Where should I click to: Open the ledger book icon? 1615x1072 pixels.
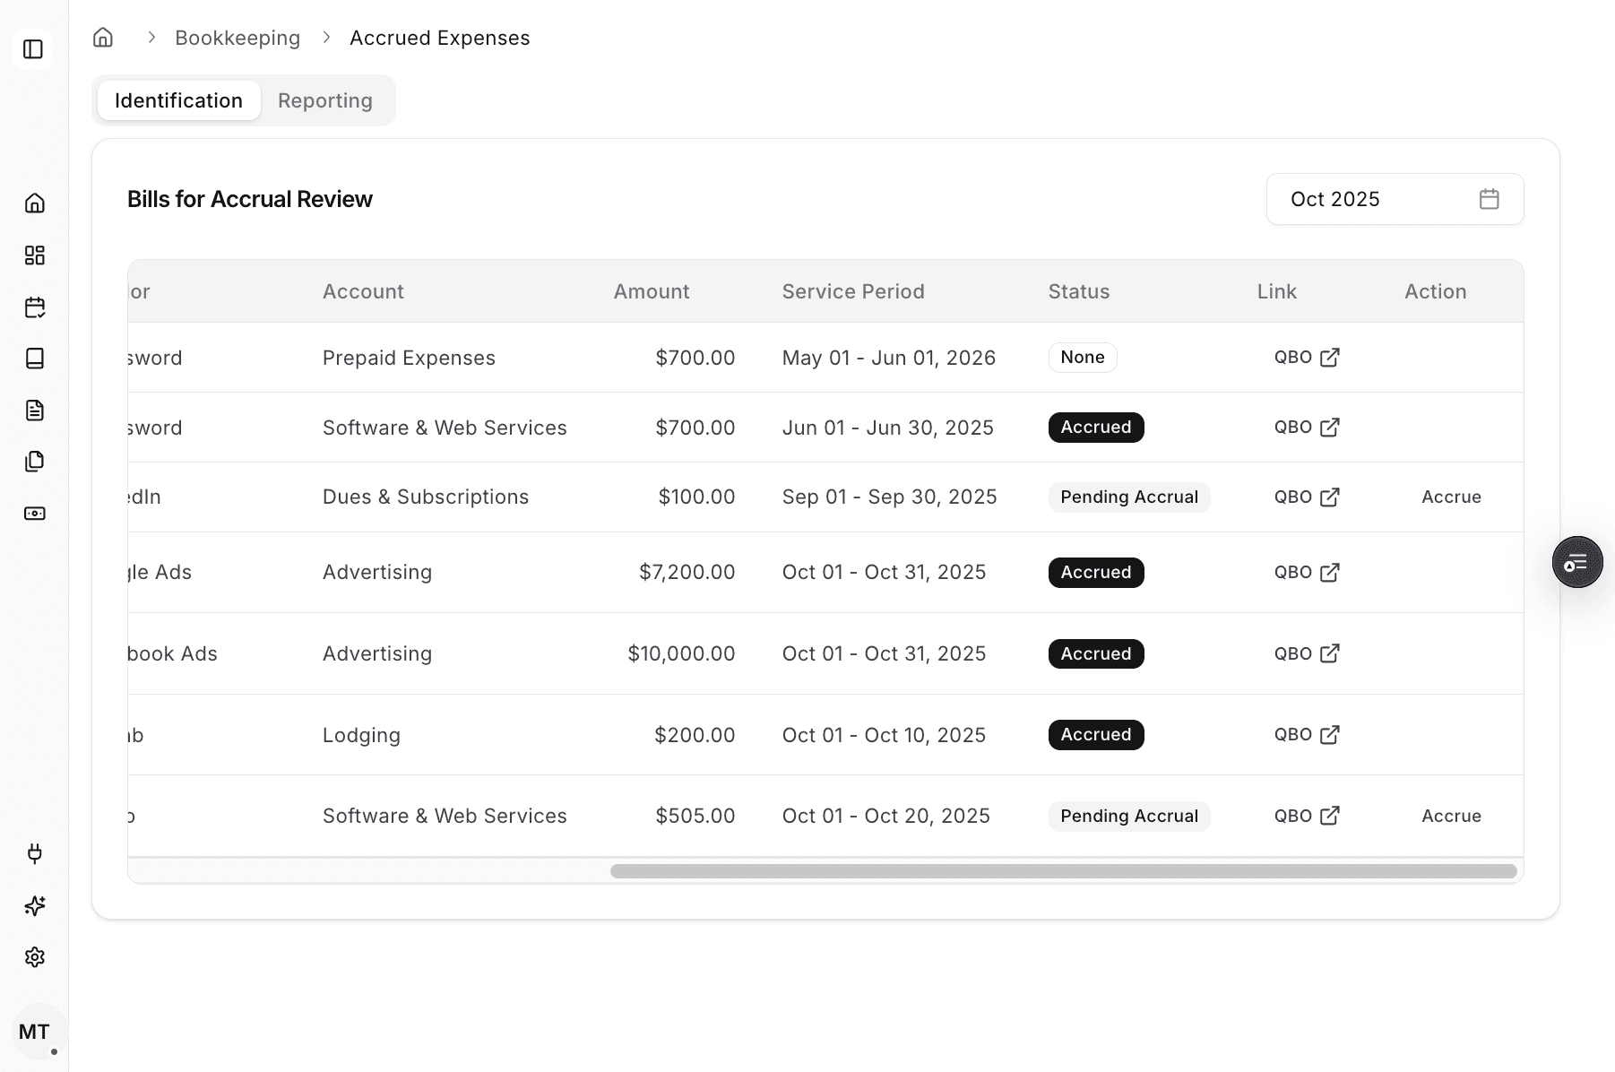[x=35, y=359]
